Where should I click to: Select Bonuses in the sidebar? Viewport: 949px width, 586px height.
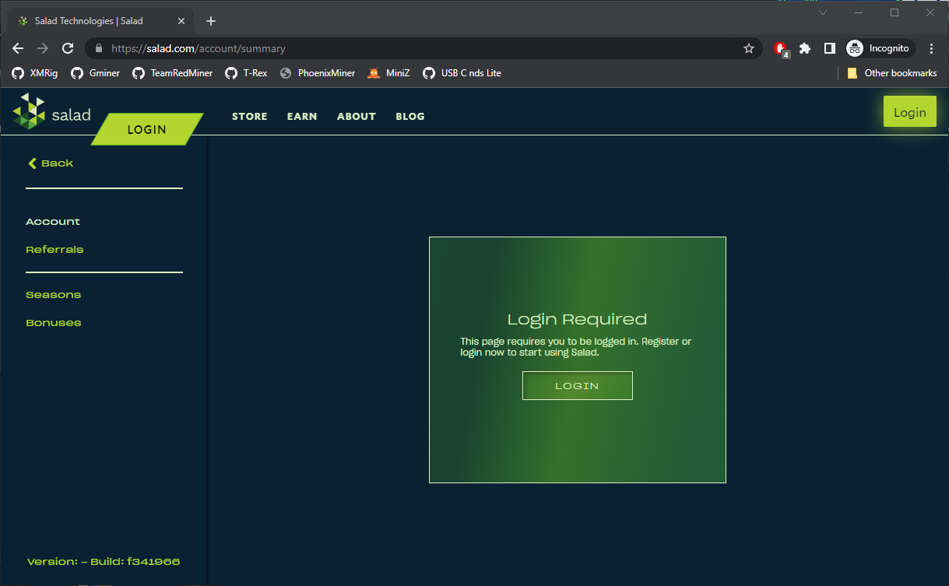(x=54, y=323)
